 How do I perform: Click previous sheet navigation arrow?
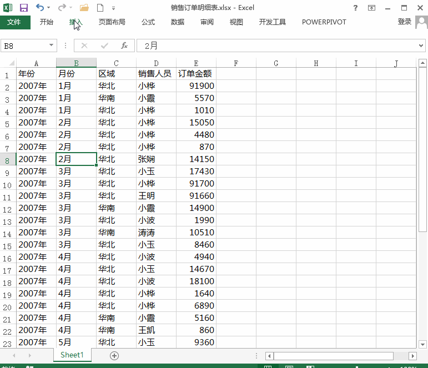[14, 355]
